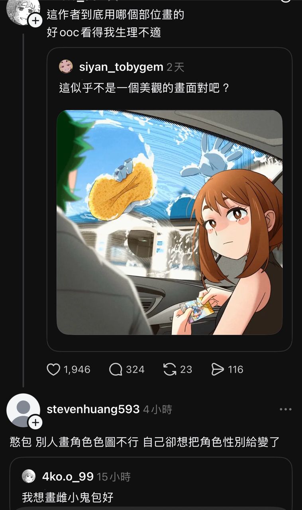
Task: Repost using the circular arrows icon
Action: click(170, 370)
